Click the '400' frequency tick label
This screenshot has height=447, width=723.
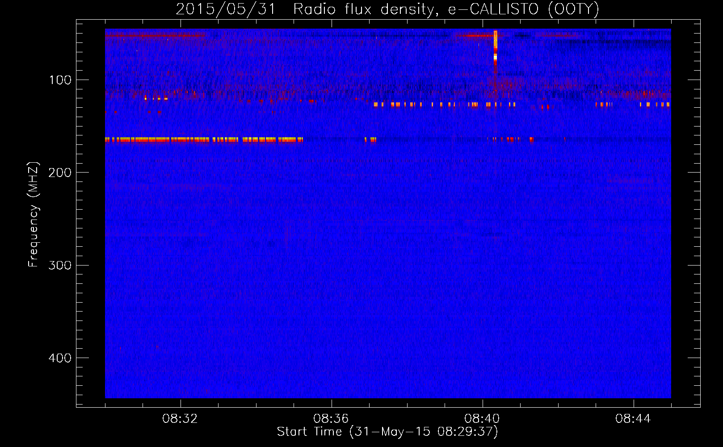pos(60,358)
